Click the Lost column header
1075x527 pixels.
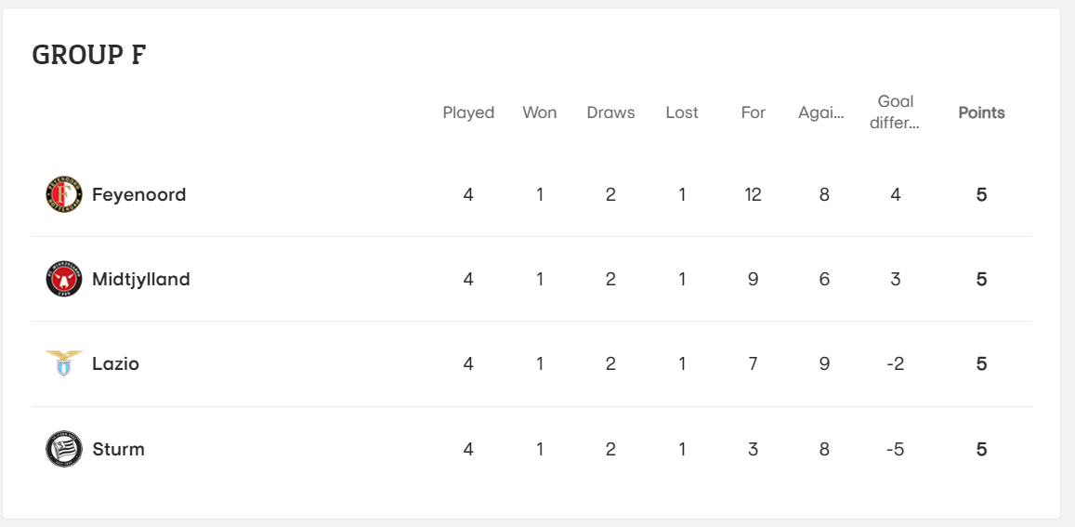point(682,112)
